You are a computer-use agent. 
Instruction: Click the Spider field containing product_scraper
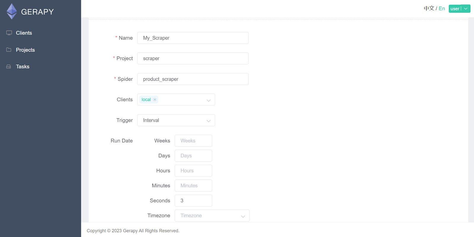point(193,79)
